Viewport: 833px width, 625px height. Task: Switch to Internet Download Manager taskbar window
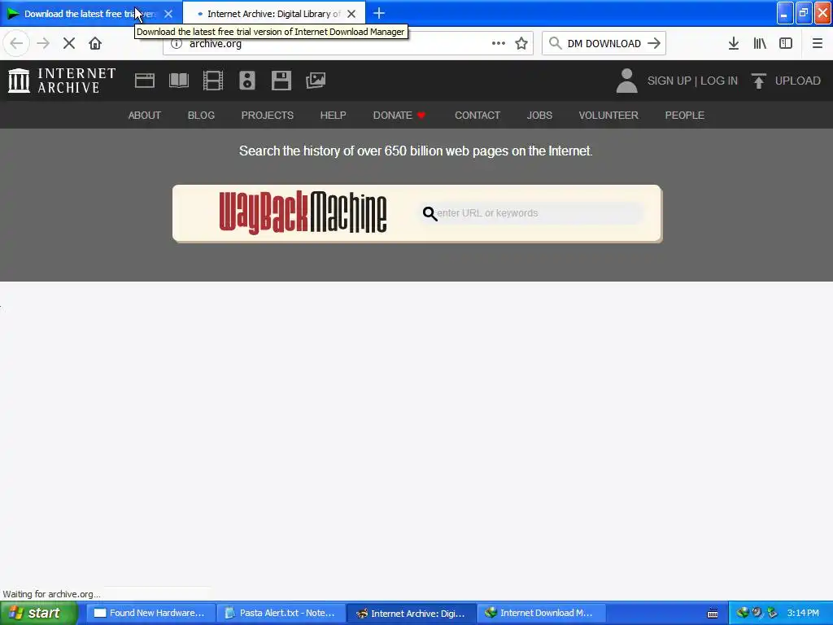point(541,613)
